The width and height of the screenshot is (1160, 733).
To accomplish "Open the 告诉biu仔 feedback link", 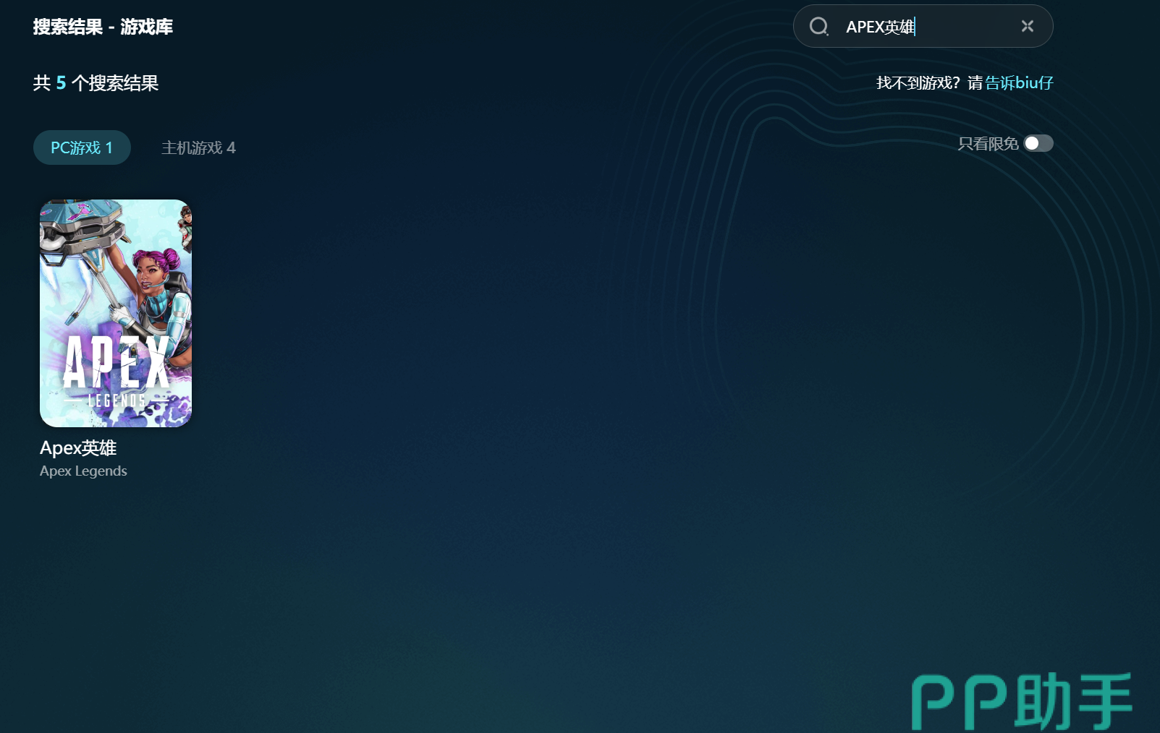I will [1019, 83].
